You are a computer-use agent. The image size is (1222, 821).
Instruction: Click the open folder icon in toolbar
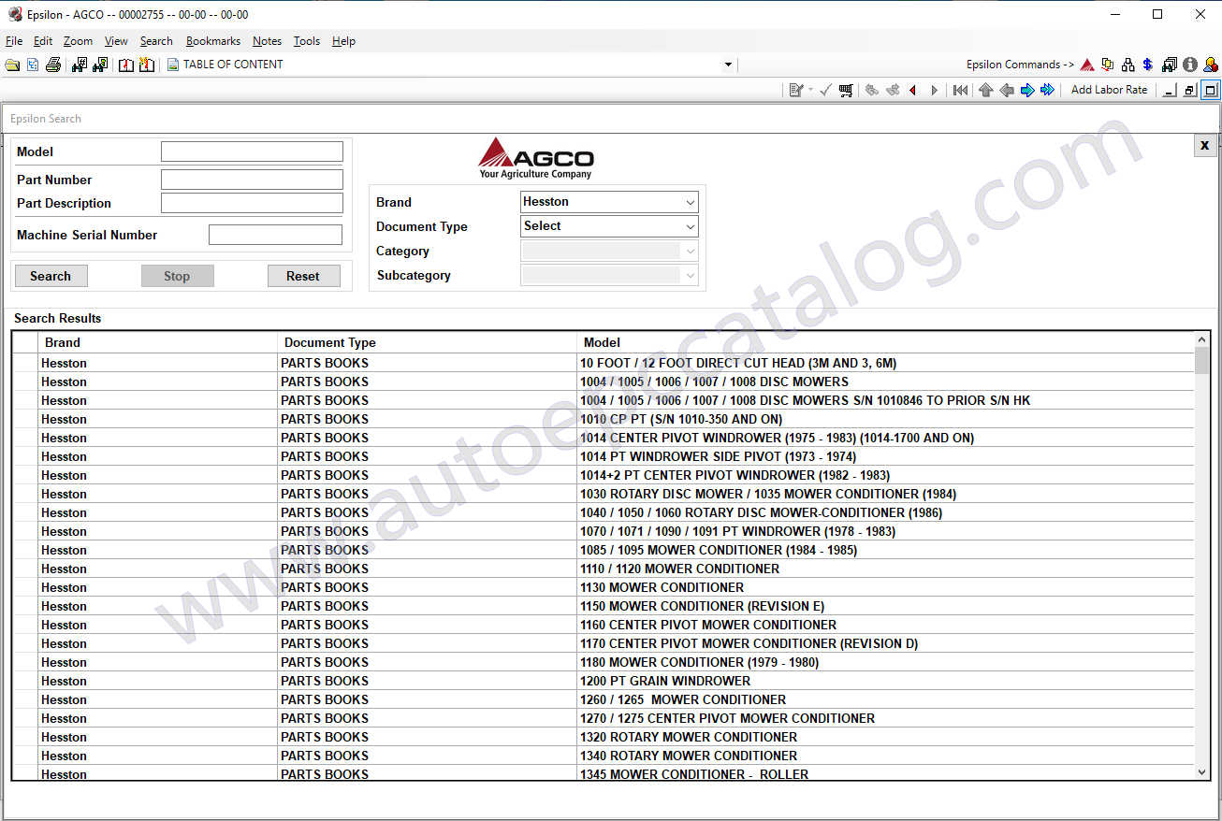tap(12, 65)
